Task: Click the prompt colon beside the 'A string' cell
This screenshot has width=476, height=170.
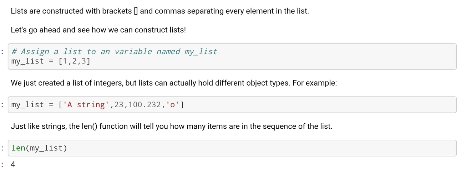Action: click(2, 105)
